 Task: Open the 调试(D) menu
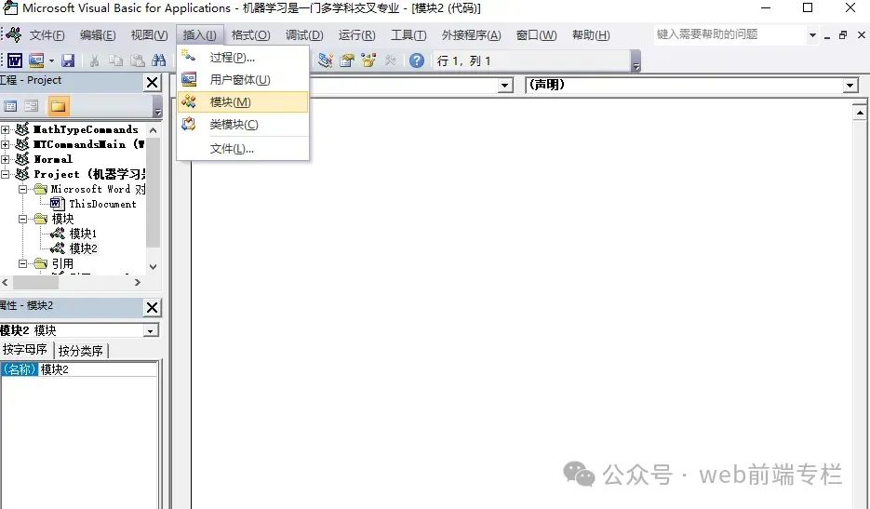click(304, 35)
